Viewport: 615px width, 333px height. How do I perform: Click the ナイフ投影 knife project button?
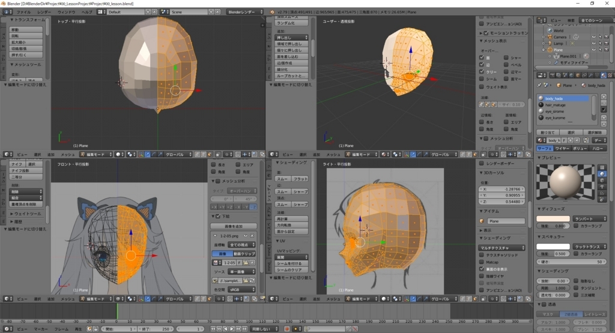(26, 170)
